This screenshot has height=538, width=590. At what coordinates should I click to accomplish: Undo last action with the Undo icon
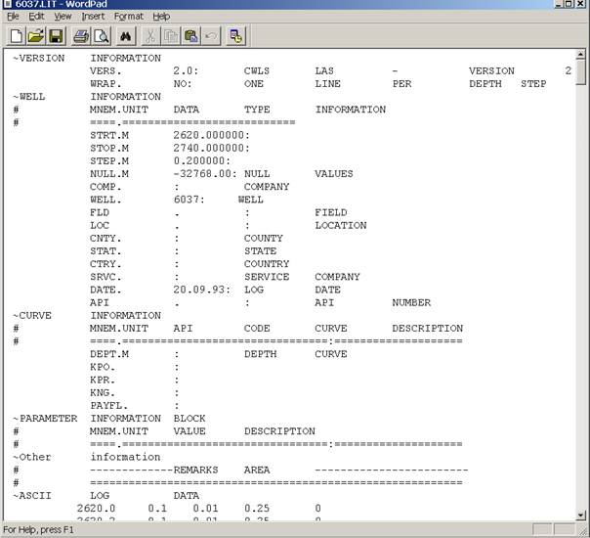(x=211, y=36)
